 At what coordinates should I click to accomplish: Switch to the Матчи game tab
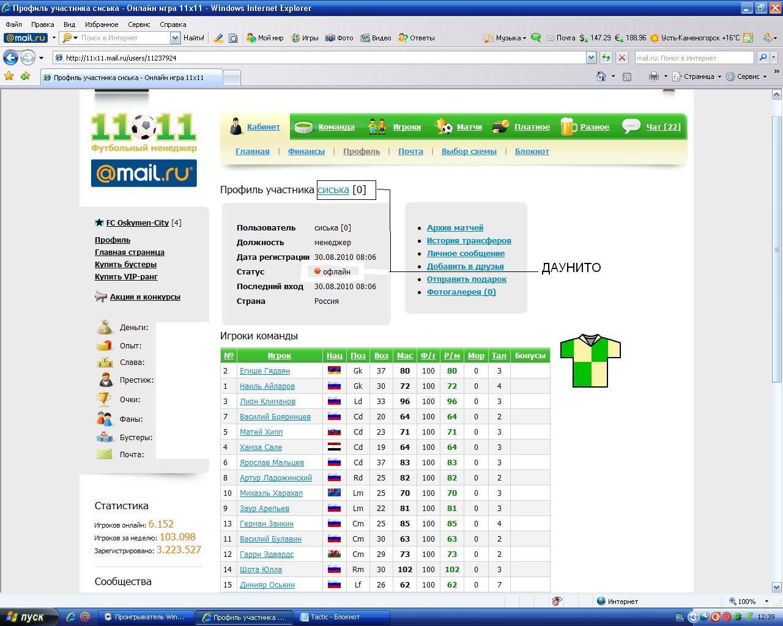point(469,127)
